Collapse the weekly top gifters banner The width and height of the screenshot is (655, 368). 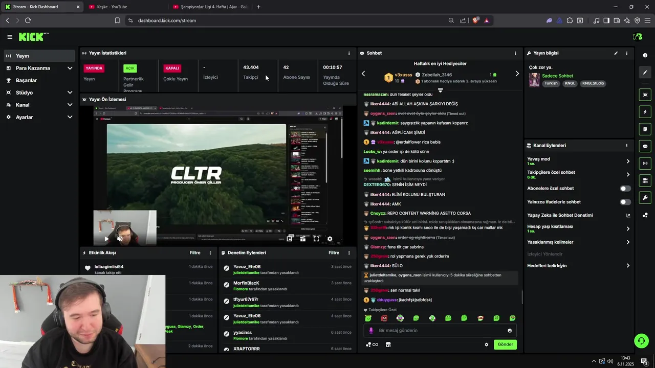(x=440, y=90)
